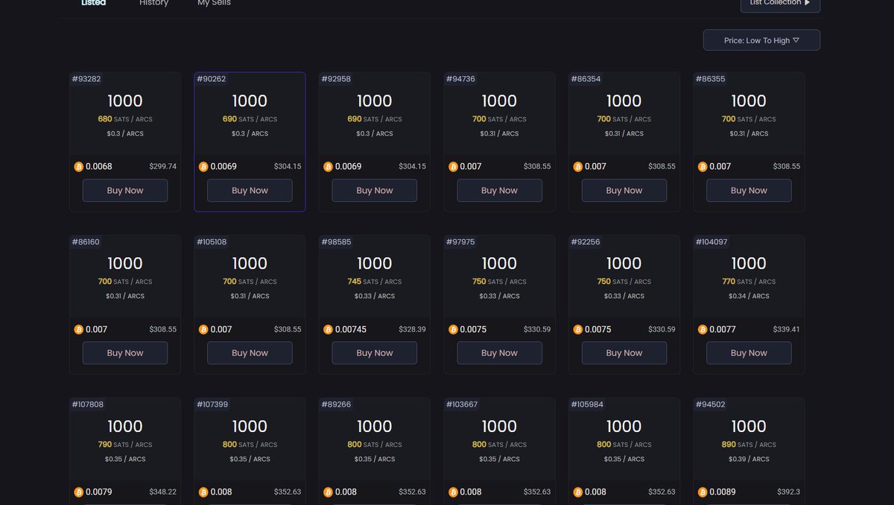Click the 0.0077 BTC price value

(x=723, y=329)
